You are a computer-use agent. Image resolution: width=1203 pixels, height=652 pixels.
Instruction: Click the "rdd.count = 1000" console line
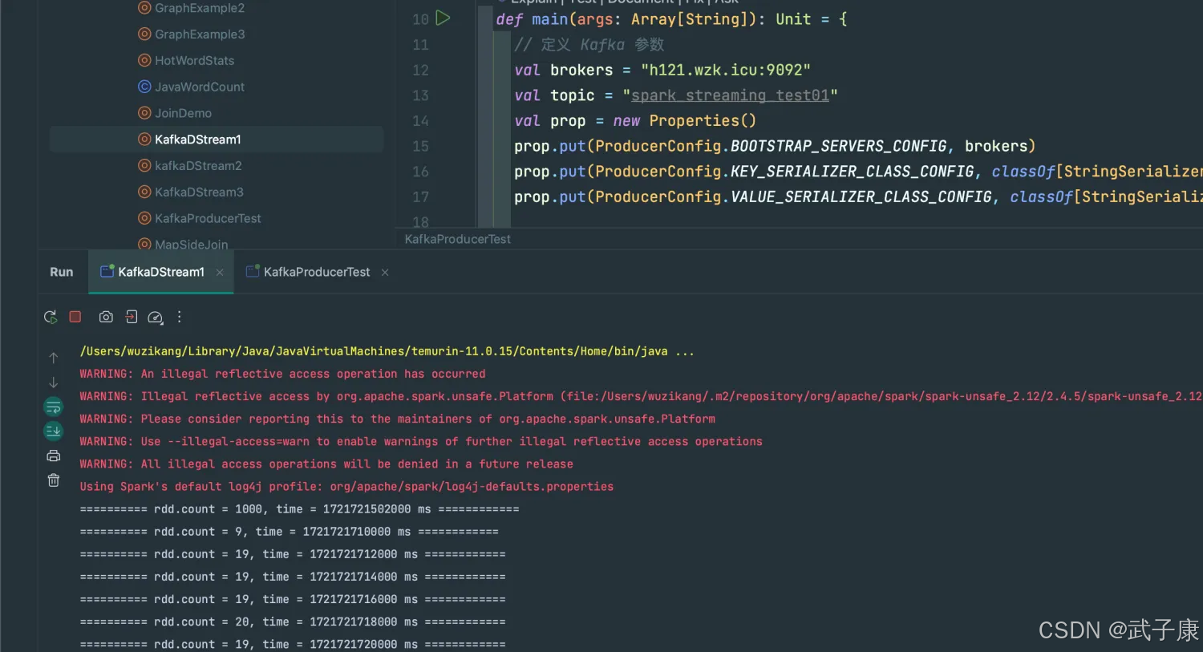[299, 509]
